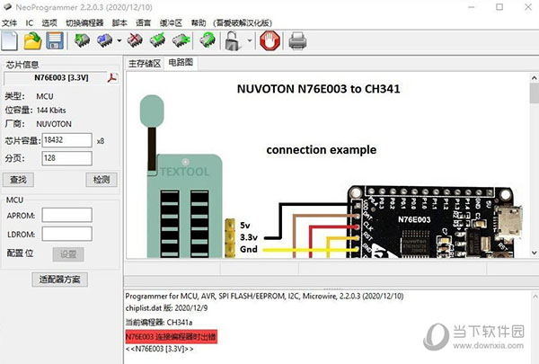Click the unlock padlock icon

tap(233, 41)
